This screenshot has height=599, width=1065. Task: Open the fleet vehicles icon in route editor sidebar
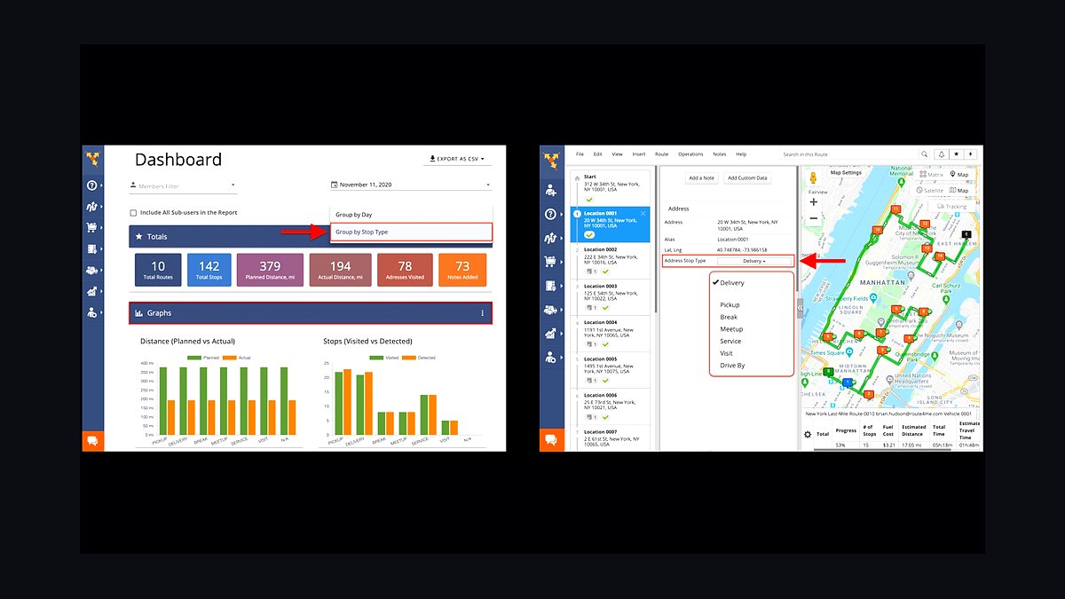click(x=550, y=310)
